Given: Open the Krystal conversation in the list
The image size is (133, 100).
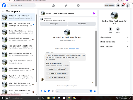Looking at the screenshot, I should point(18,77).
